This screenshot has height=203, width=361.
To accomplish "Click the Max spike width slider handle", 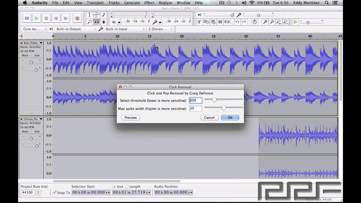I will (x=224, y=108).
